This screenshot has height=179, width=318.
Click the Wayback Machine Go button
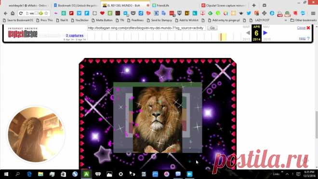[212, 28]
